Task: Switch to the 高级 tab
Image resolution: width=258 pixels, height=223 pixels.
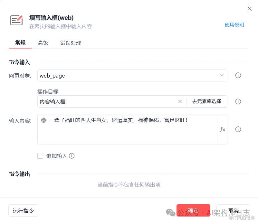Action: 43,43
